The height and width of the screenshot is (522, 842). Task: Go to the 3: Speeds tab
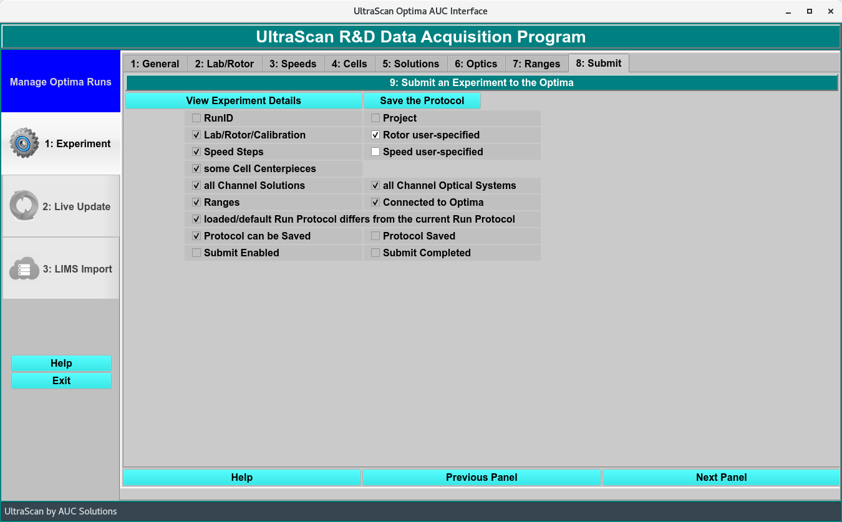click(x=293, y=64)
